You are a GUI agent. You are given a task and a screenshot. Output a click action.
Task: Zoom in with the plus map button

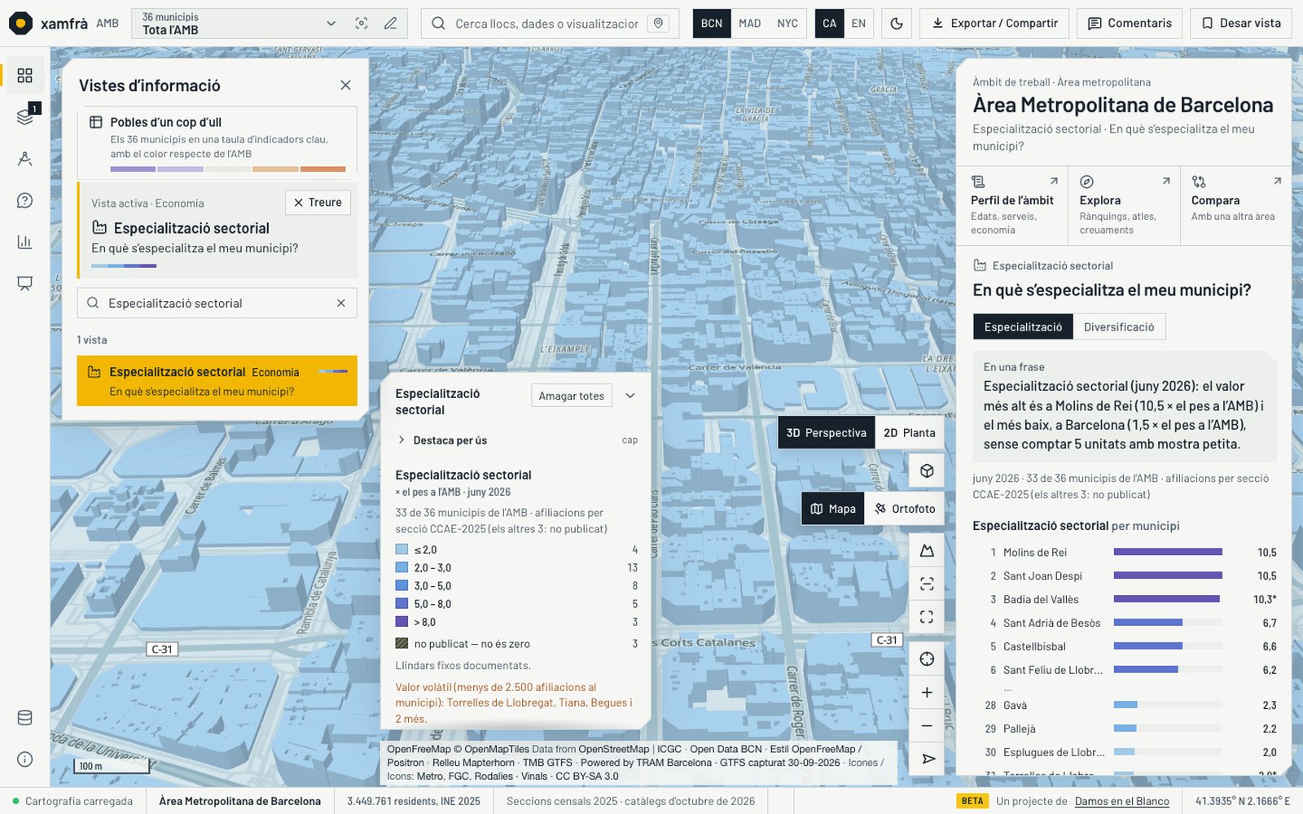tap(927, 693)
